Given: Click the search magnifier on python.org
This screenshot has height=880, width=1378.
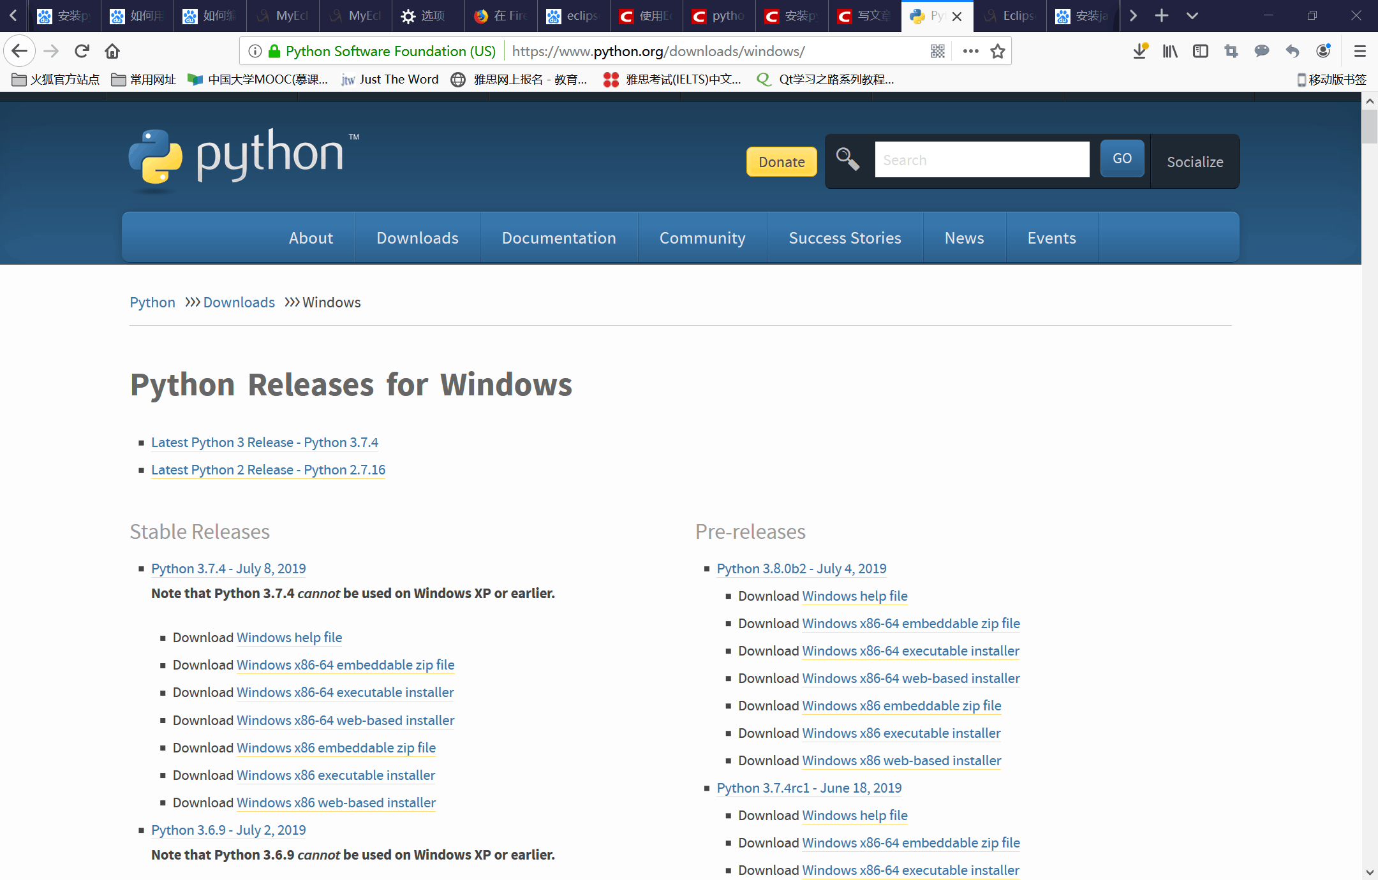Looking at the screenshot, I should click(x=847, y=159).
